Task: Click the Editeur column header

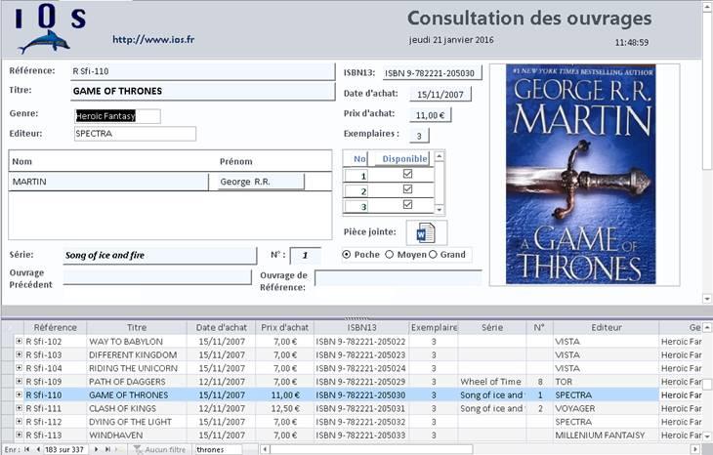Action: pyautogui.click(x=607, y=327)
